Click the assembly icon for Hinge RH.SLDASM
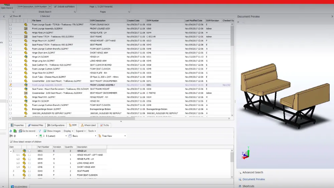334x188 pixels. (26, 101)
